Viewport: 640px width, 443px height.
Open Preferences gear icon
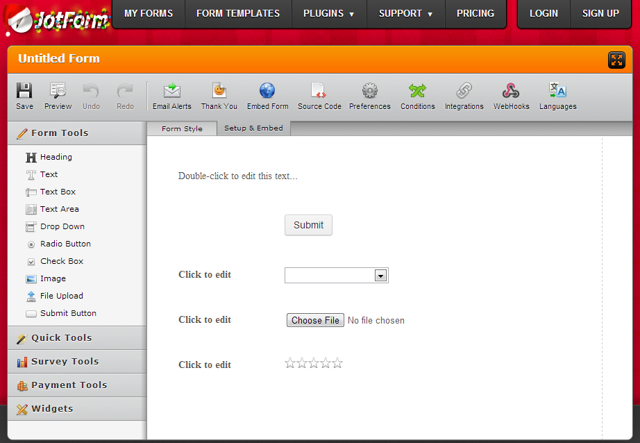point(370,91)
